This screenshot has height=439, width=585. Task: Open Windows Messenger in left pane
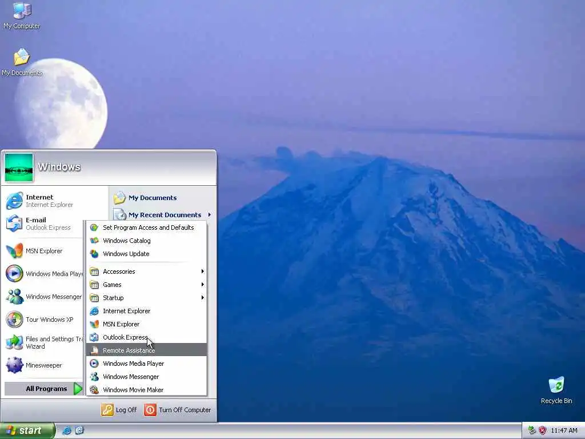43,297
